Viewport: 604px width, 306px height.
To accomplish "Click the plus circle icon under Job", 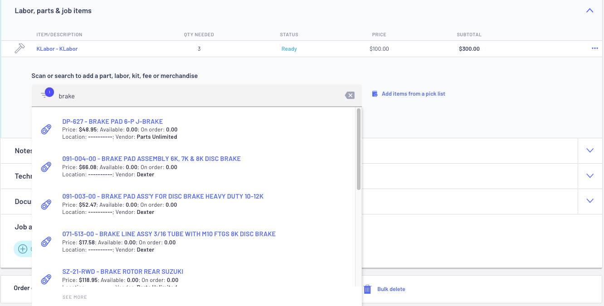I will (x=23, y=249).
